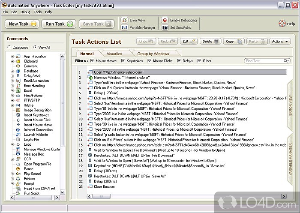Image resolution: width=300 pixels, height=213 pixels.
Task: Switch to the Visualize tab
Action: (x=114, y=54)
